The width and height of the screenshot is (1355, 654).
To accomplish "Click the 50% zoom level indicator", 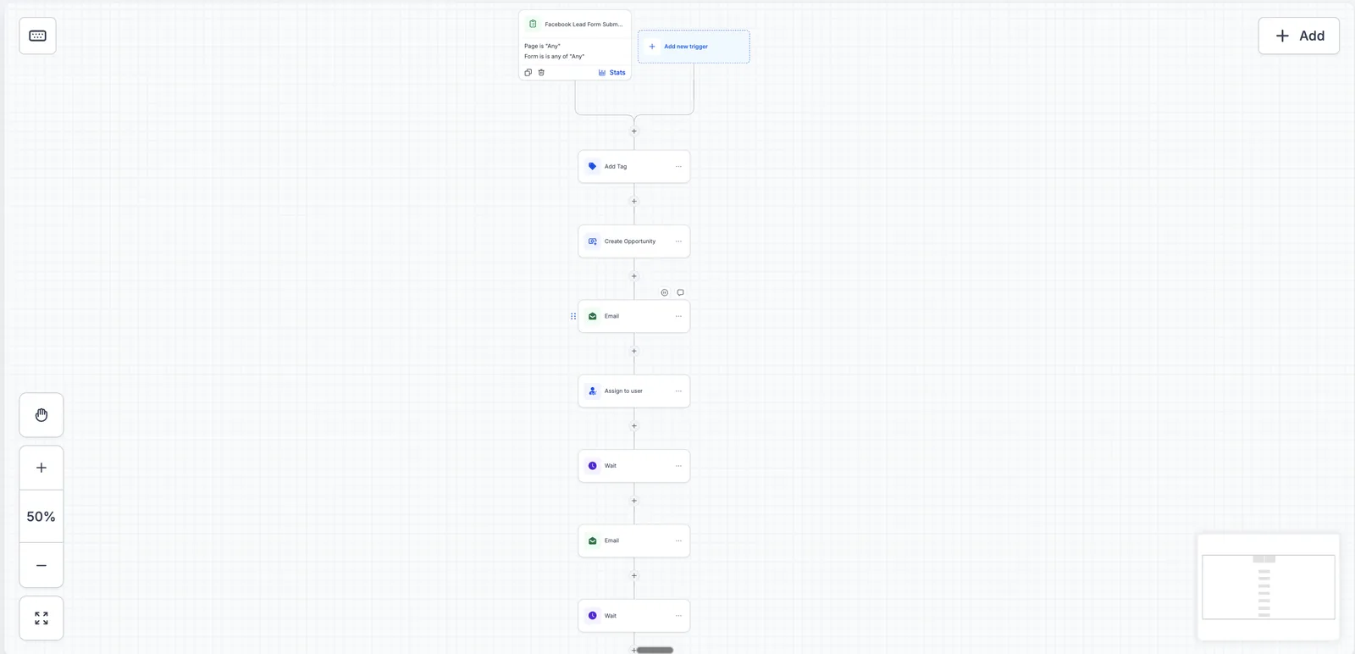I will pyautogui.click(x=41, y=517).
